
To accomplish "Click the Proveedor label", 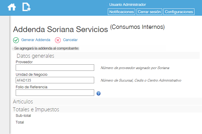I will 24,62.
